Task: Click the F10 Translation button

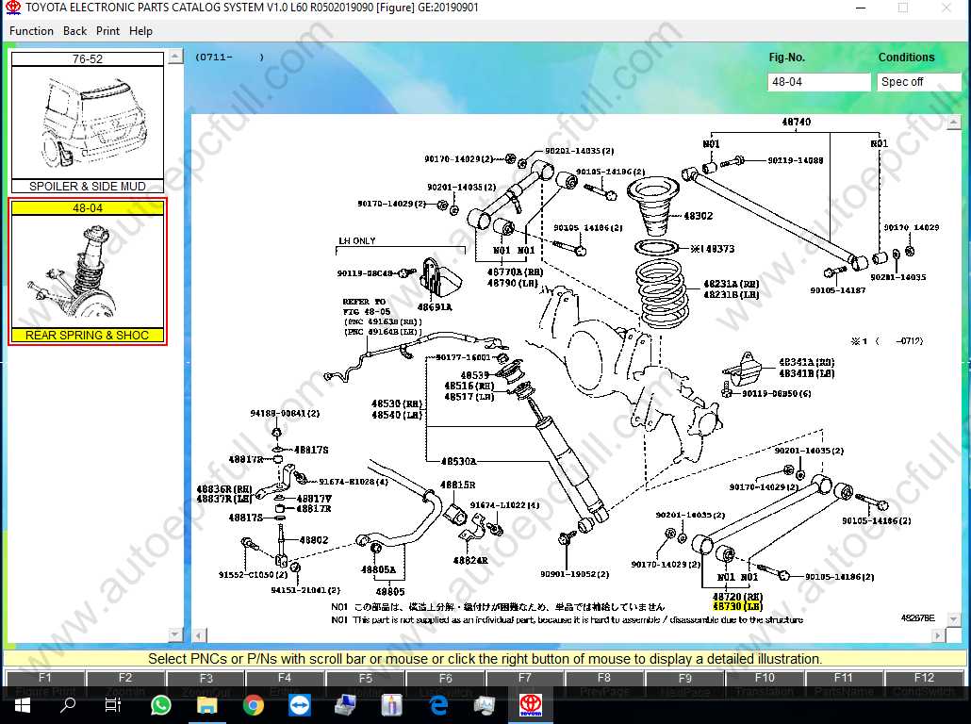Action: (765, 679)
